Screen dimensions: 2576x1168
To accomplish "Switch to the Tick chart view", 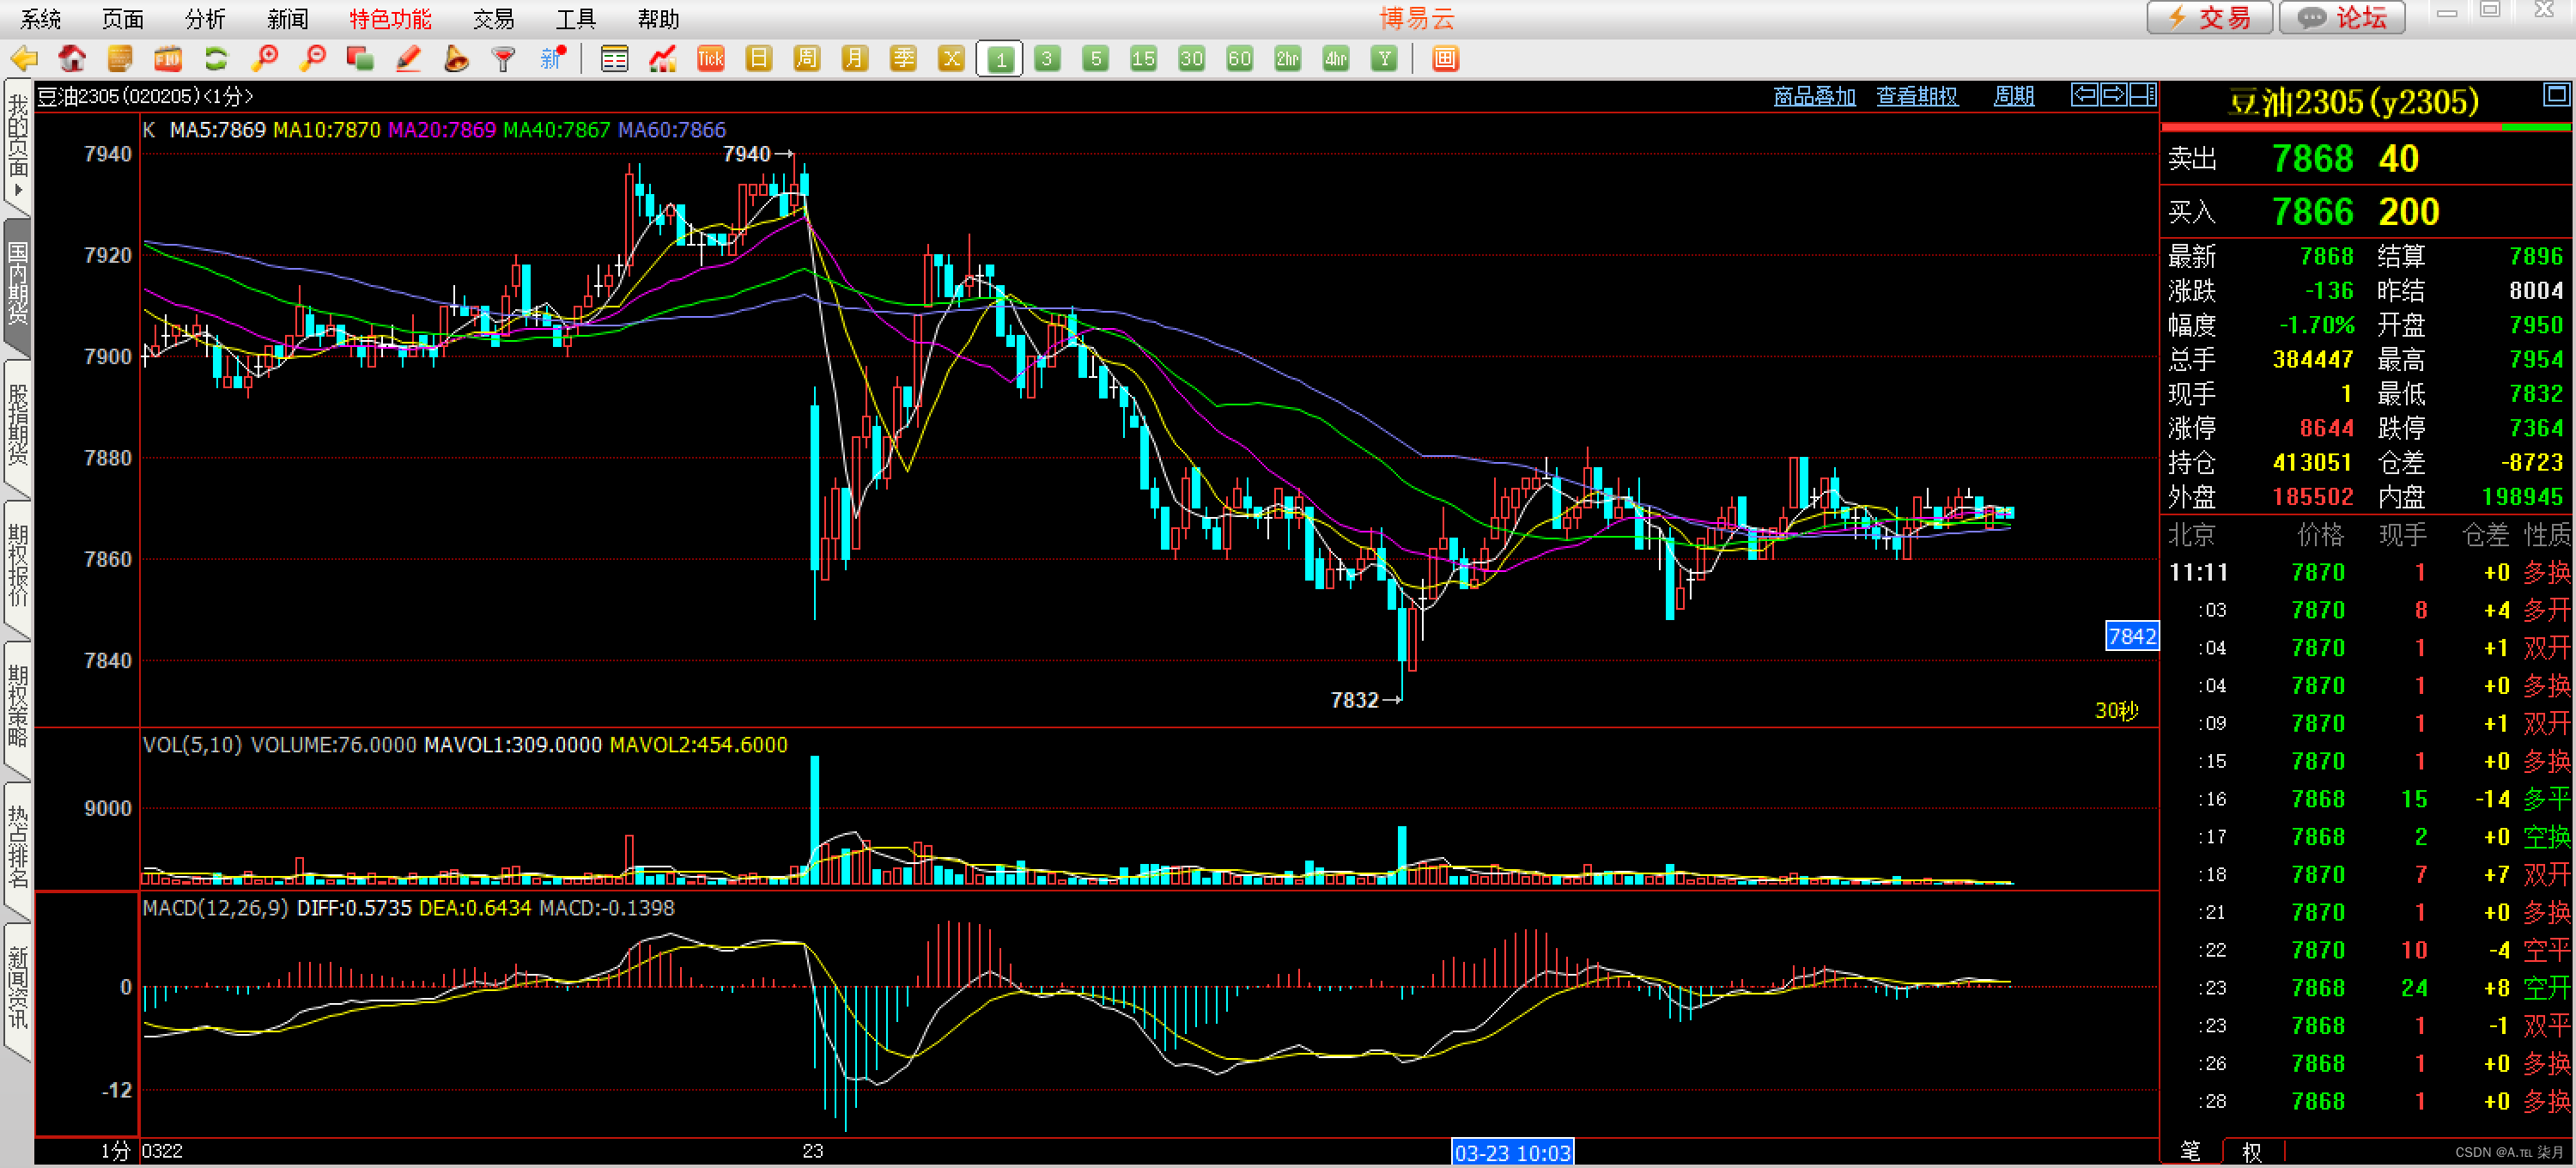I will point(710,59).
